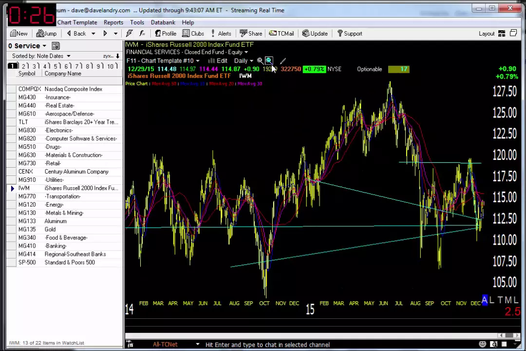
Task: Click the Edit chart button
Action: pos(218,61)
